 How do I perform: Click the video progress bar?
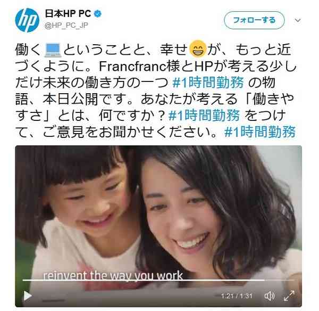(158, 280)
